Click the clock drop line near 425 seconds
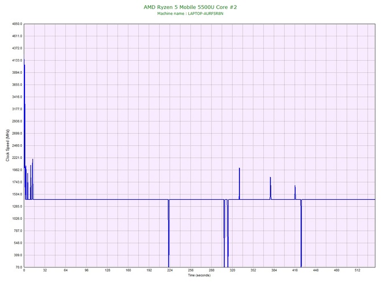The width and height of the screenshot is (381, 285). (301, 233)
